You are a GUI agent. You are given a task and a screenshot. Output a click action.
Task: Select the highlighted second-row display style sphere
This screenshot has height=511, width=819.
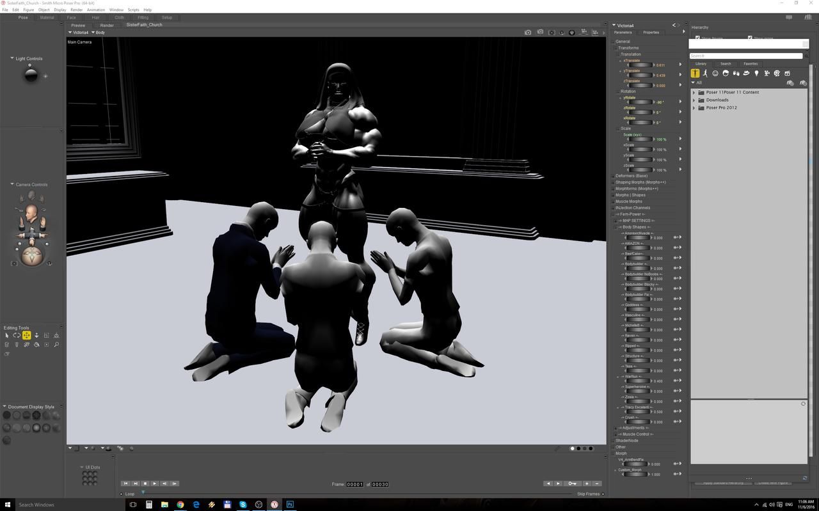coord(36,427)
